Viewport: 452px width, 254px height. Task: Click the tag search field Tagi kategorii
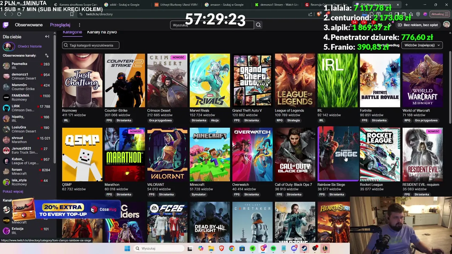[91, 45]
